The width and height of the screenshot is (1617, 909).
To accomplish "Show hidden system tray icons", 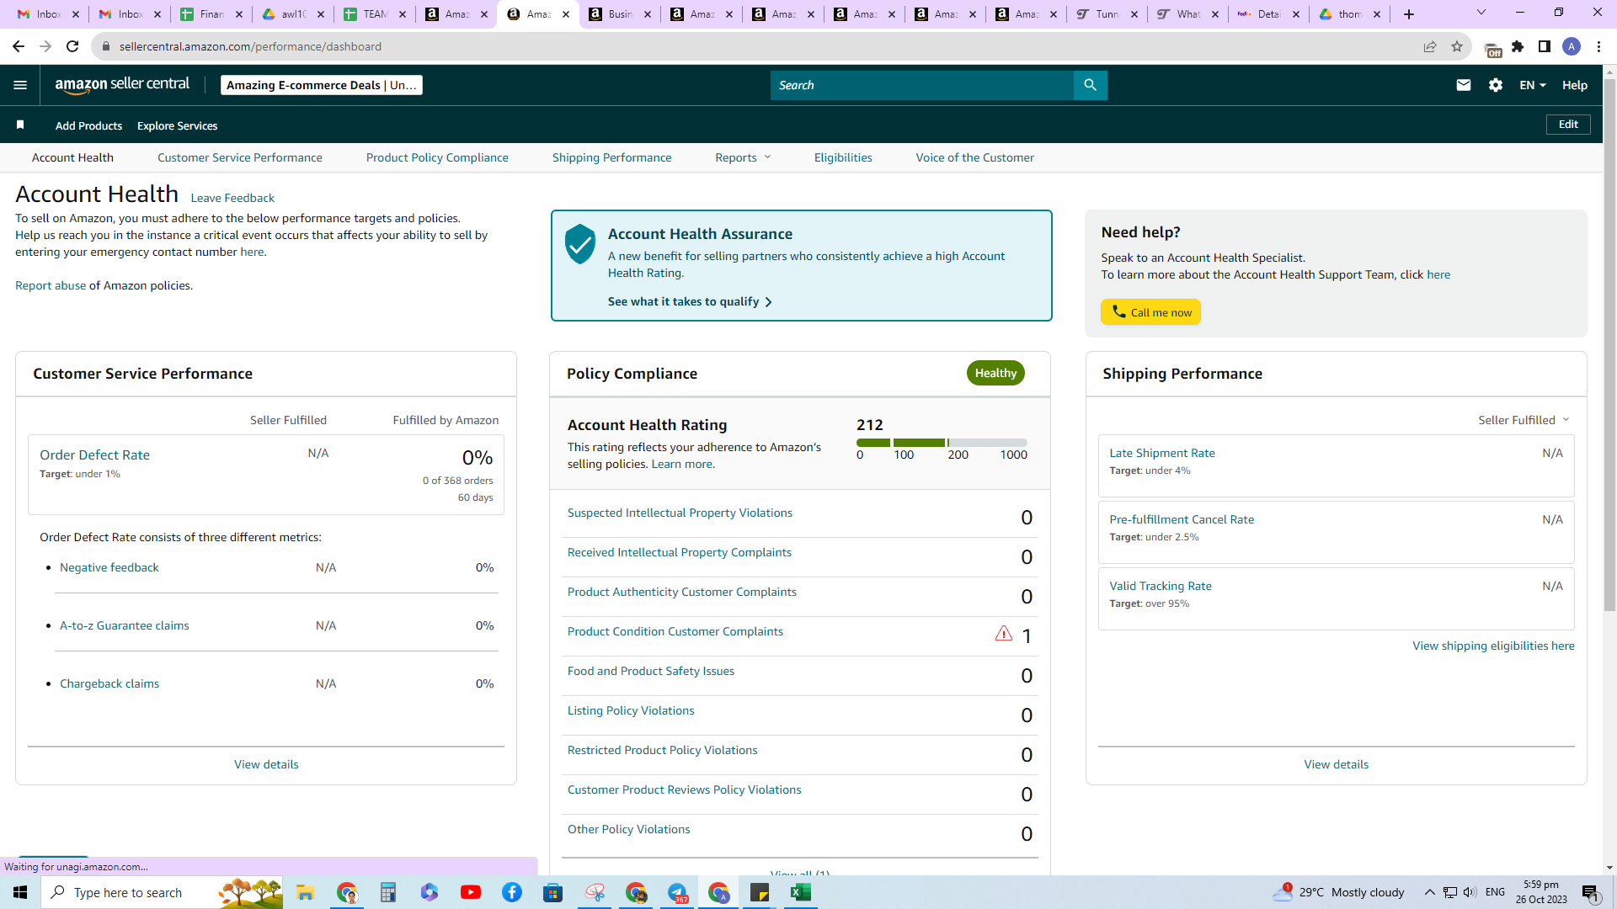I will (x=1429, y=892).
